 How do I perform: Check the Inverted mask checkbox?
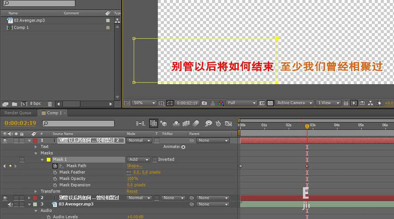point(155,160)
